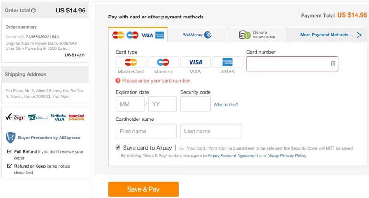Select the credit card payment tab

tap(138, 35)
